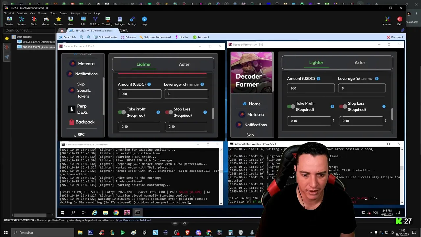Click the Leverage info icon in right window

(377, 79)
